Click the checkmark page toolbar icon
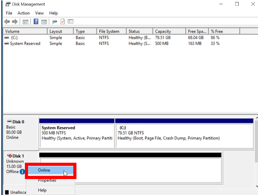258x195 pixels. [63, 22]
